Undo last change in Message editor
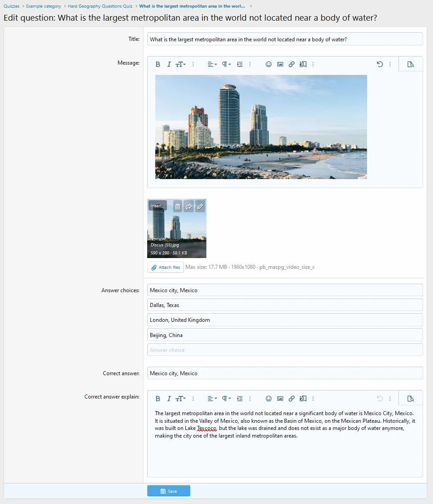 380,64
